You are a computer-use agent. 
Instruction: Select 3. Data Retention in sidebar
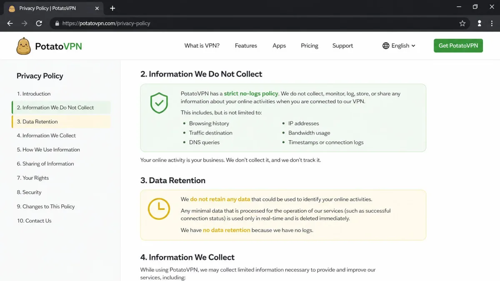pyautogui.click(x=61, y=122)
